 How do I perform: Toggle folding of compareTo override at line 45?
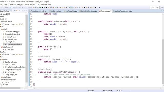(33, 69)
